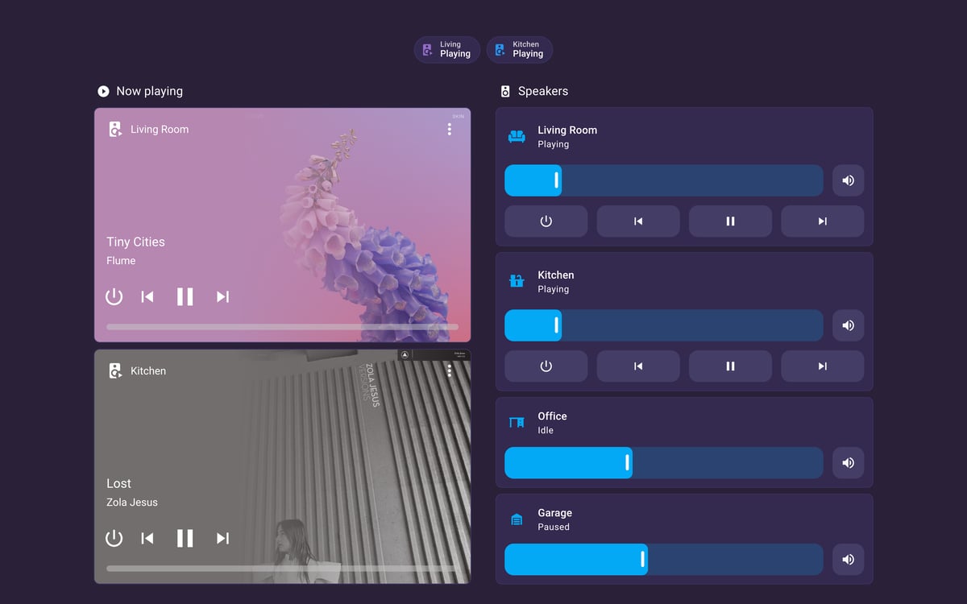
Task: Click speaker icon on Living Room media card
Action: [x=115, y=129]
